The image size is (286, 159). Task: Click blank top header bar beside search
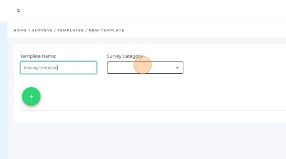tap(146, 11)
